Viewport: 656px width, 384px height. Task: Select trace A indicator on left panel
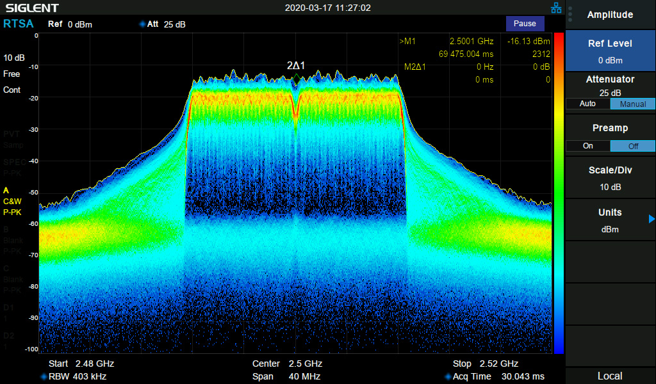tap(12, 201)
